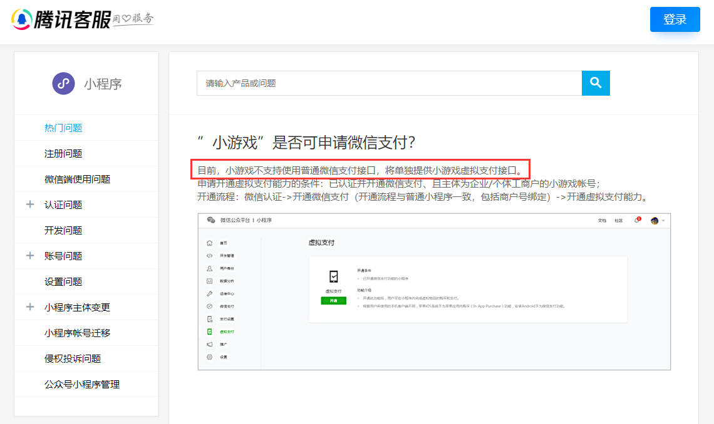Click the purple 小程序 mini program icon
The height and width of the screenshot is (424, 714).
(64, 84)
